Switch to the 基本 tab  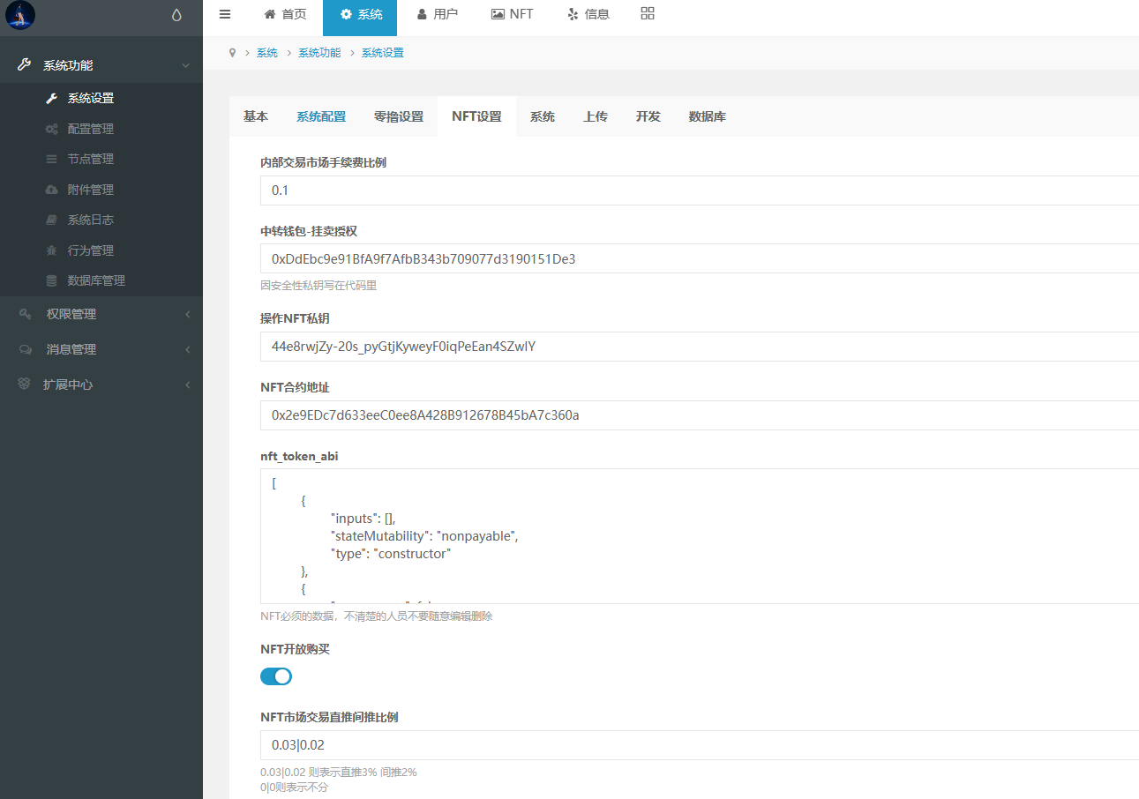click(x=256, y=116)
